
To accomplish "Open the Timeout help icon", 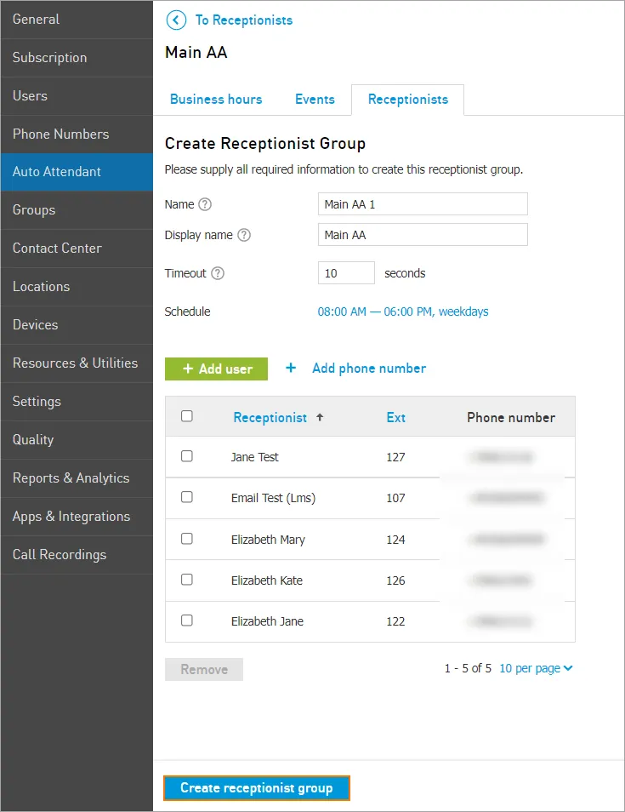I will tap(218, 273).
